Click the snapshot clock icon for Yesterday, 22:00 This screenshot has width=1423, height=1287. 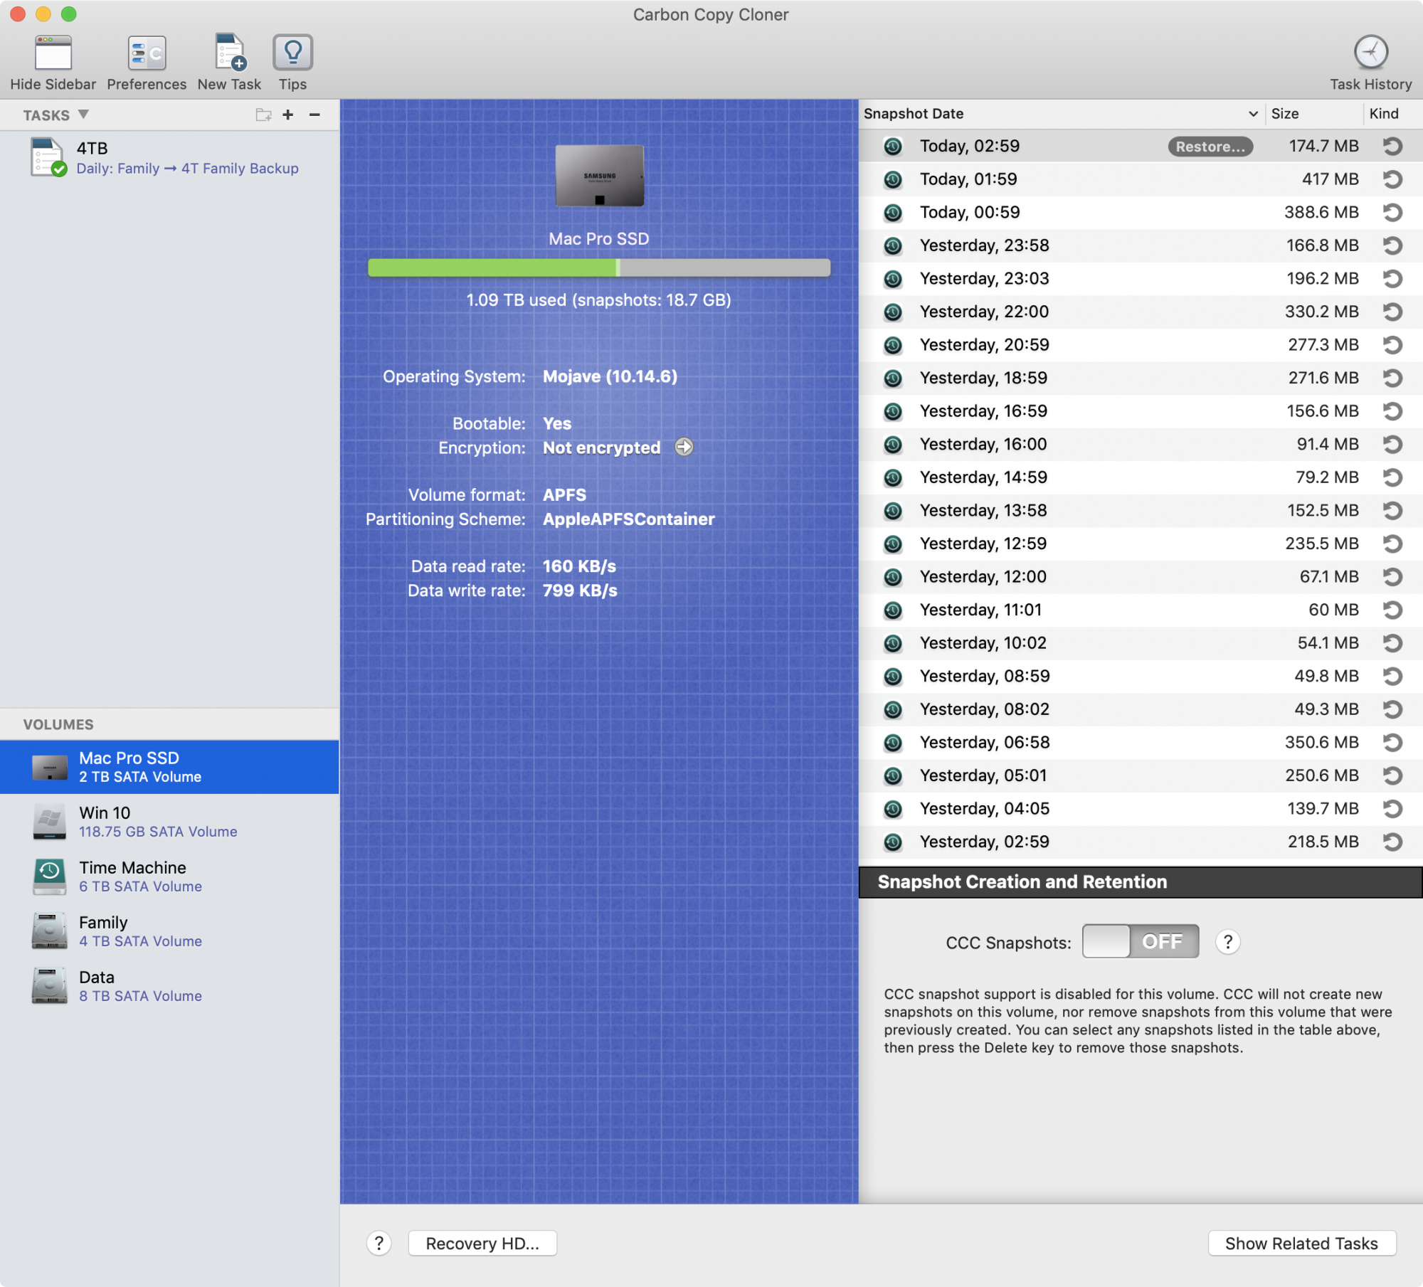893,312
